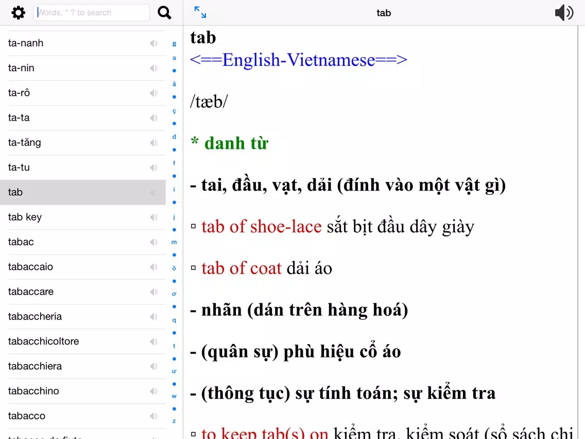The height and width of the screenshot is (439, 585).
Task: Play audio for tabaccare entry
Action: coord(153,292)
